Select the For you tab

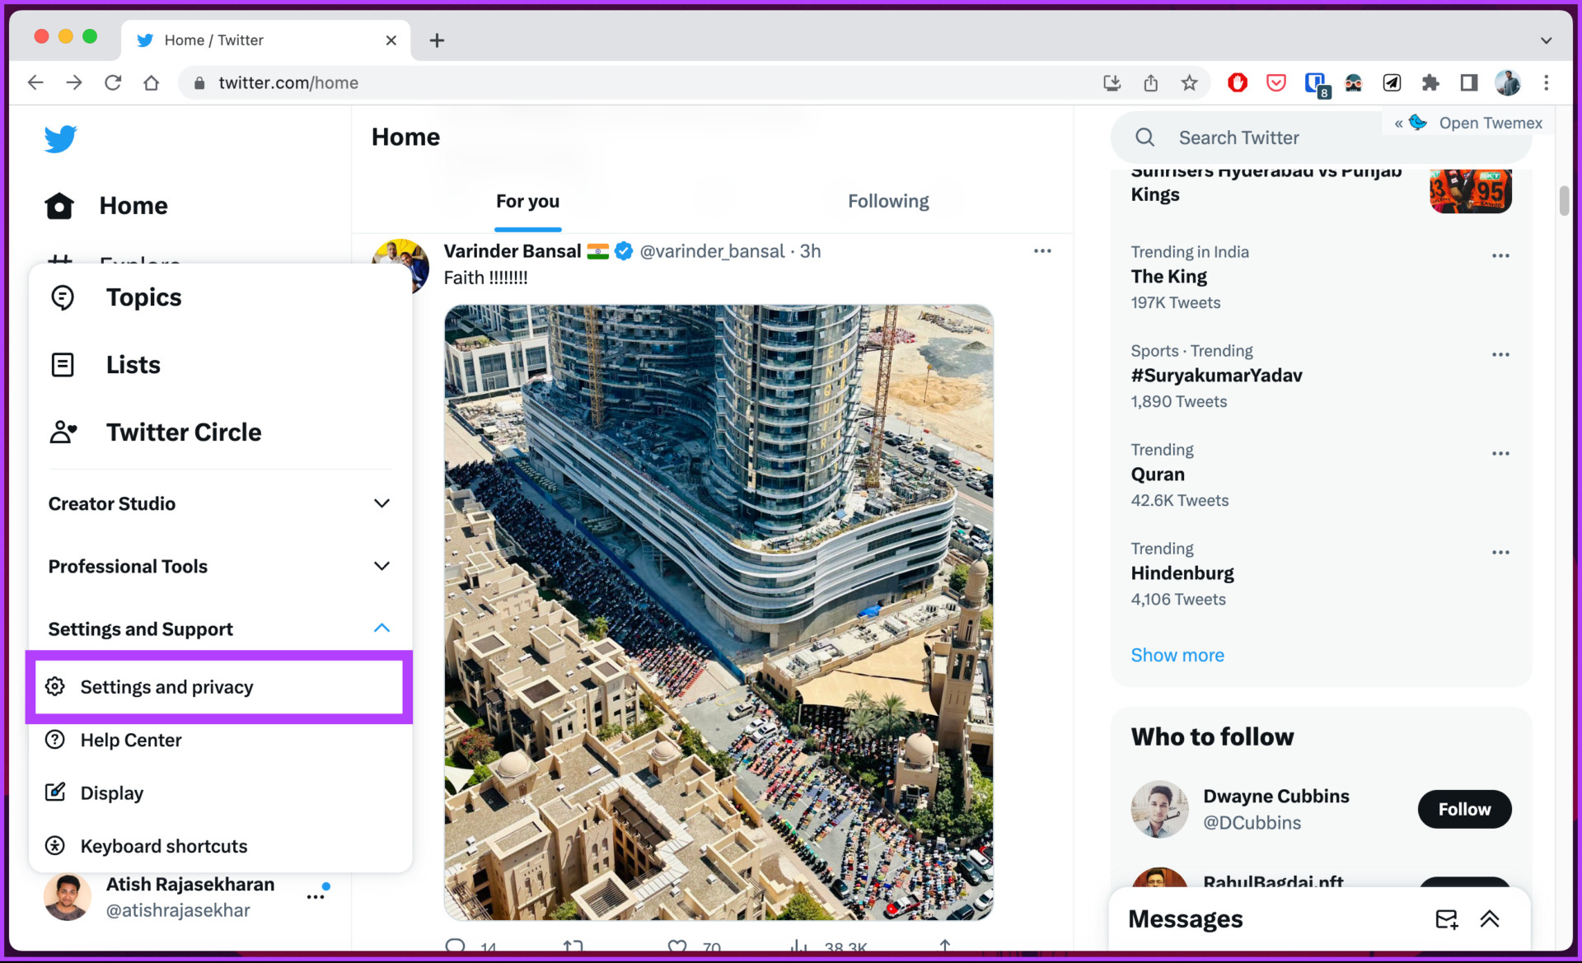(x=527, y=201)
